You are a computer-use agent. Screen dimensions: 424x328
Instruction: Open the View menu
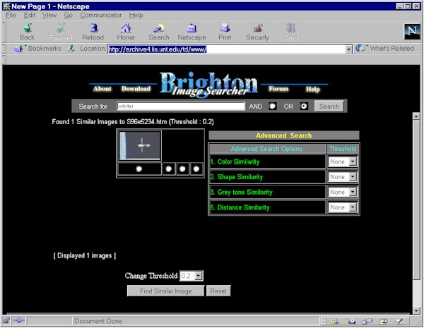pyautogui.click(x=49, y=15)
